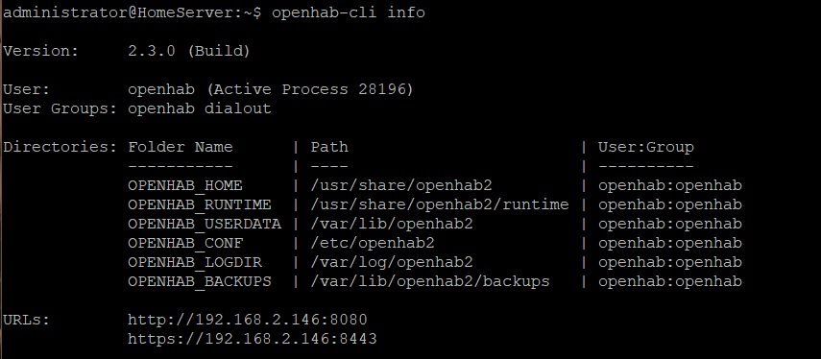
Task: Click the version number 2.3.0
Action: (x=152, y=51)
